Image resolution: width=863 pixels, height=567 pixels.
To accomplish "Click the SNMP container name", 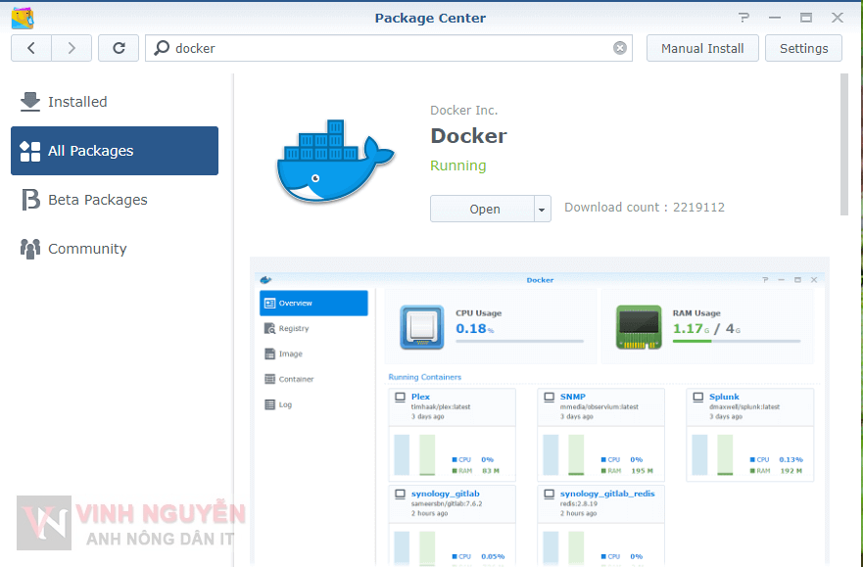I will point(572,397).
